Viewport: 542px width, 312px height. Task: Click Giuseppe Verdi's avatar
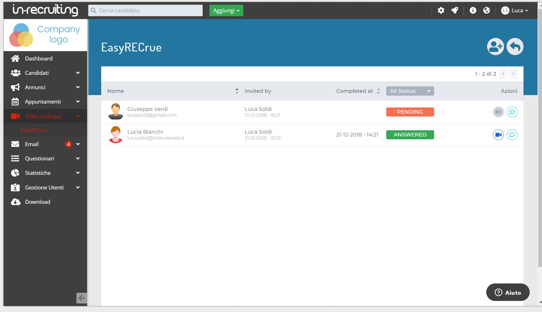pos(115,112)
